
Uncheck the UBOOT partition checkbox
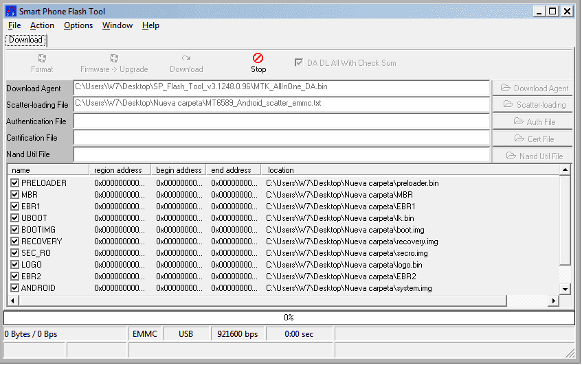[15, 218]
